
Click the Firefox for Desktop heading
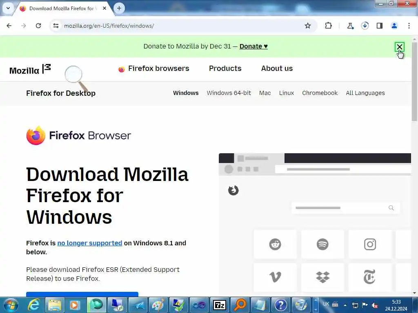61,93
